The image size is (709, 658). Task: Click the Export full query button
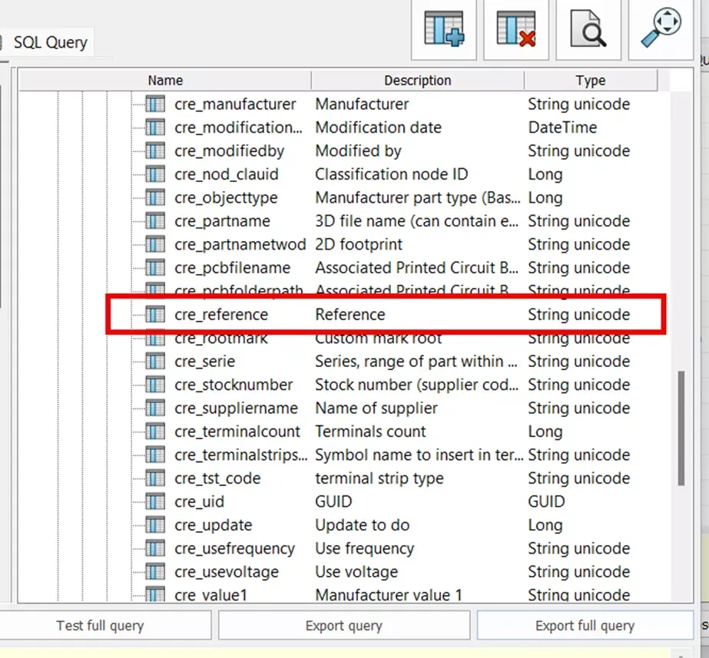coord(585,626)
